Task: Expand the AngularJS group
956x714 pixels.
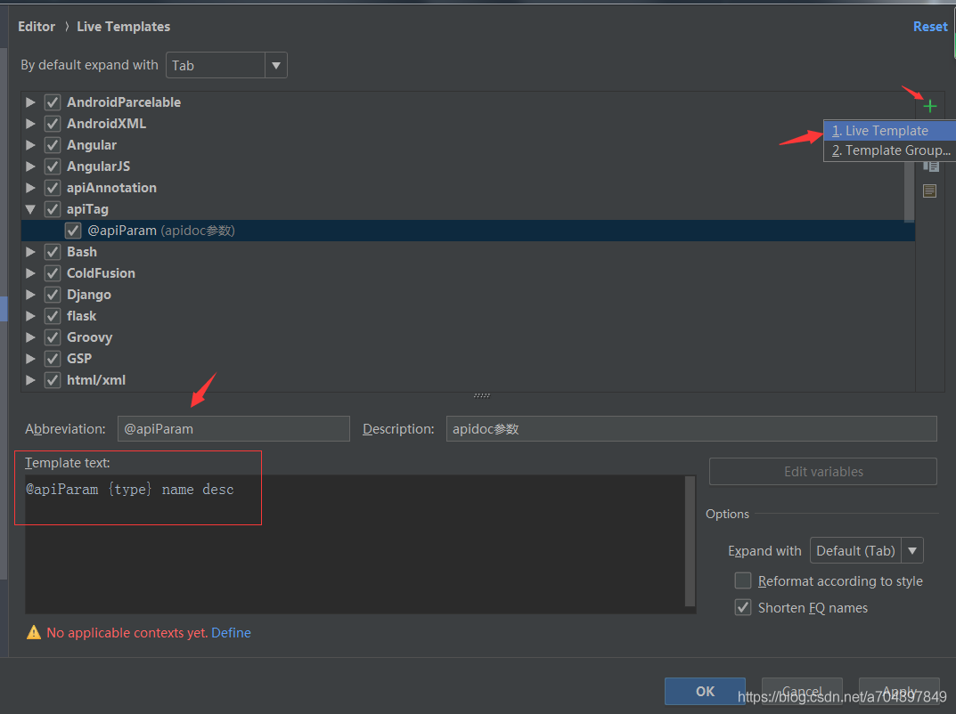Action: (x=30, y=166)
